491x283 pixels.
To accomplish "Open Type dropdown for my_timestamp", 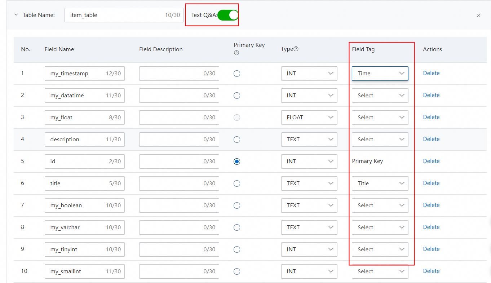I will (309, 74).
